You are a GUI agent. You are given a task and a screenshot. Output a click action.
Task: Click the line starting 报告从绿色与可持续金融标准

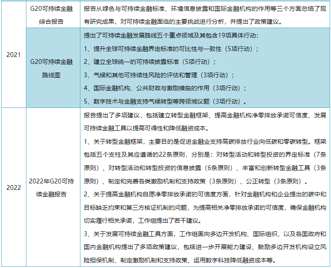pos(205,9)
